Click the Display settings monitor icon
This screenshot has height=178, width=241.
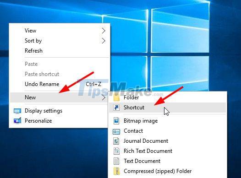17,111
